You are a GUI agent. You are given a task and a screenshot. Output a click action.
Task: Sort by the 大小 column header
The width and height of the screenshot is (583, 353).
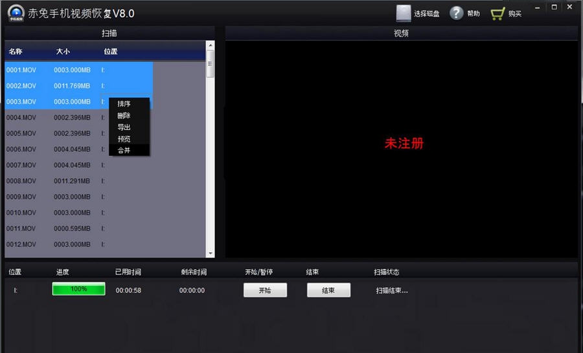coord(63,51)
